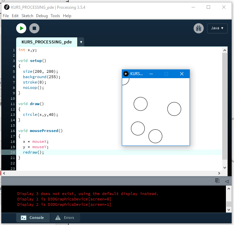The image size is (234, 225).
Task: Click the editor scrollbar down arrow
Action: (225, 168)
